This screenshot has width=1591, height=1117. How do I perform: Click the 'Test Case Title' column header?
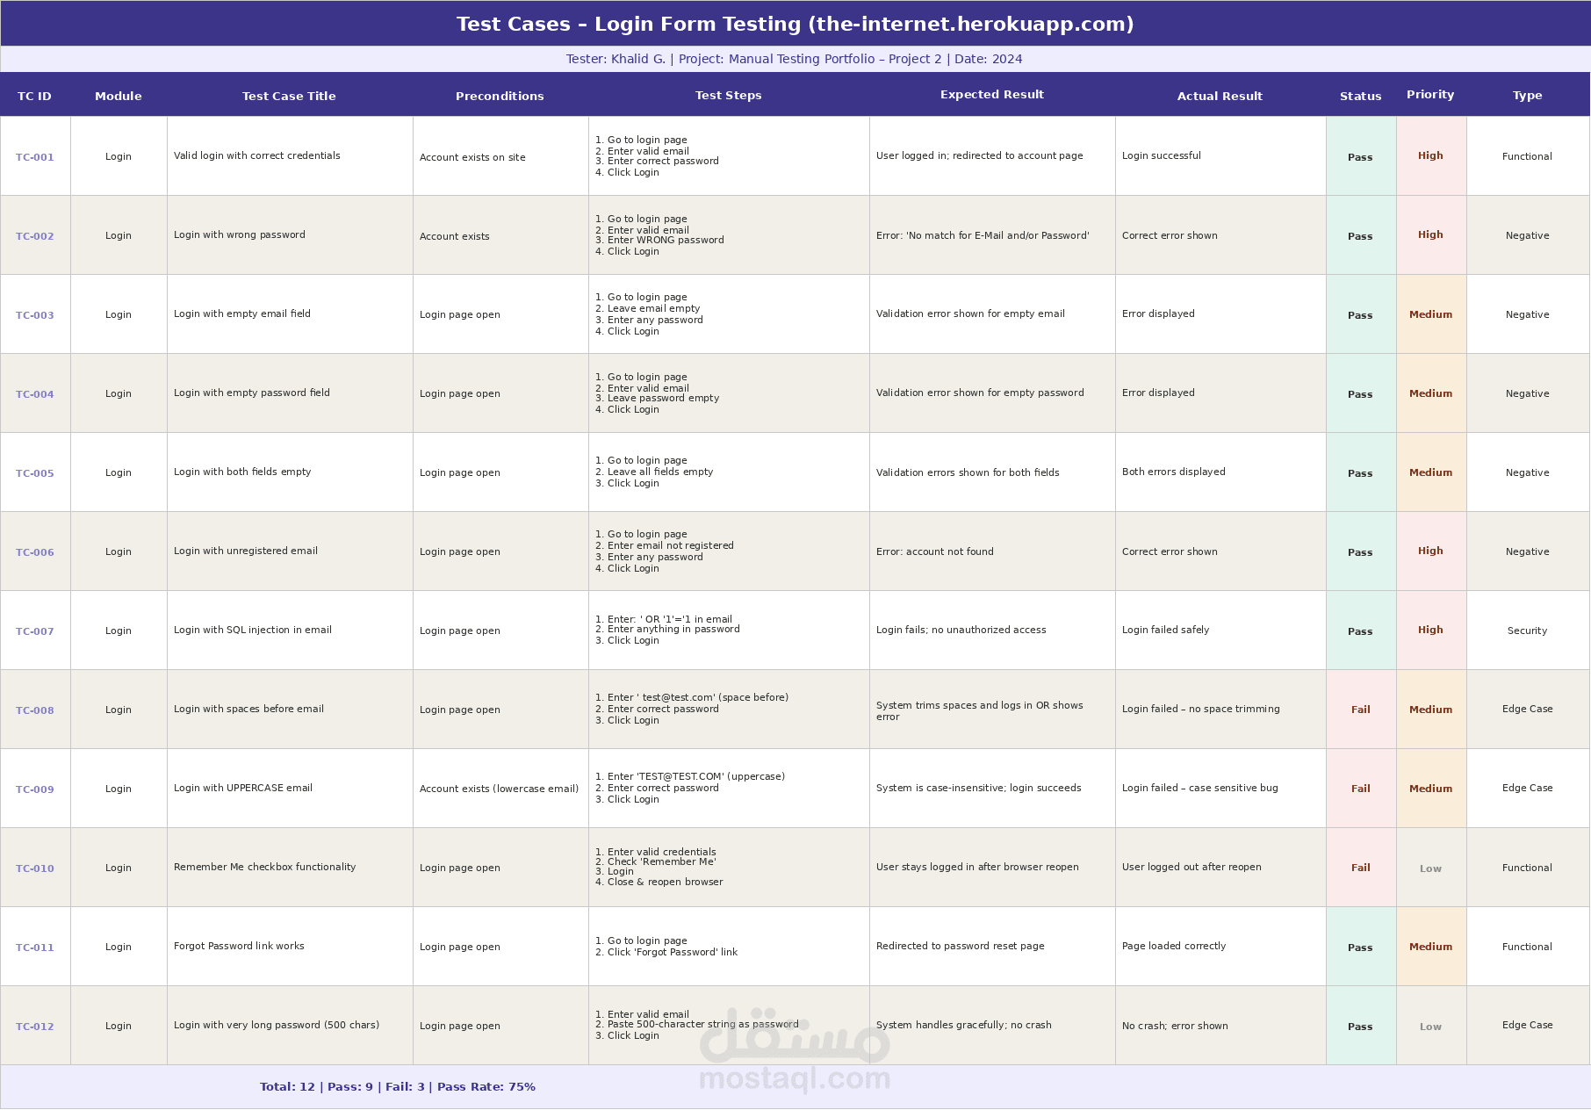point(289,96)
